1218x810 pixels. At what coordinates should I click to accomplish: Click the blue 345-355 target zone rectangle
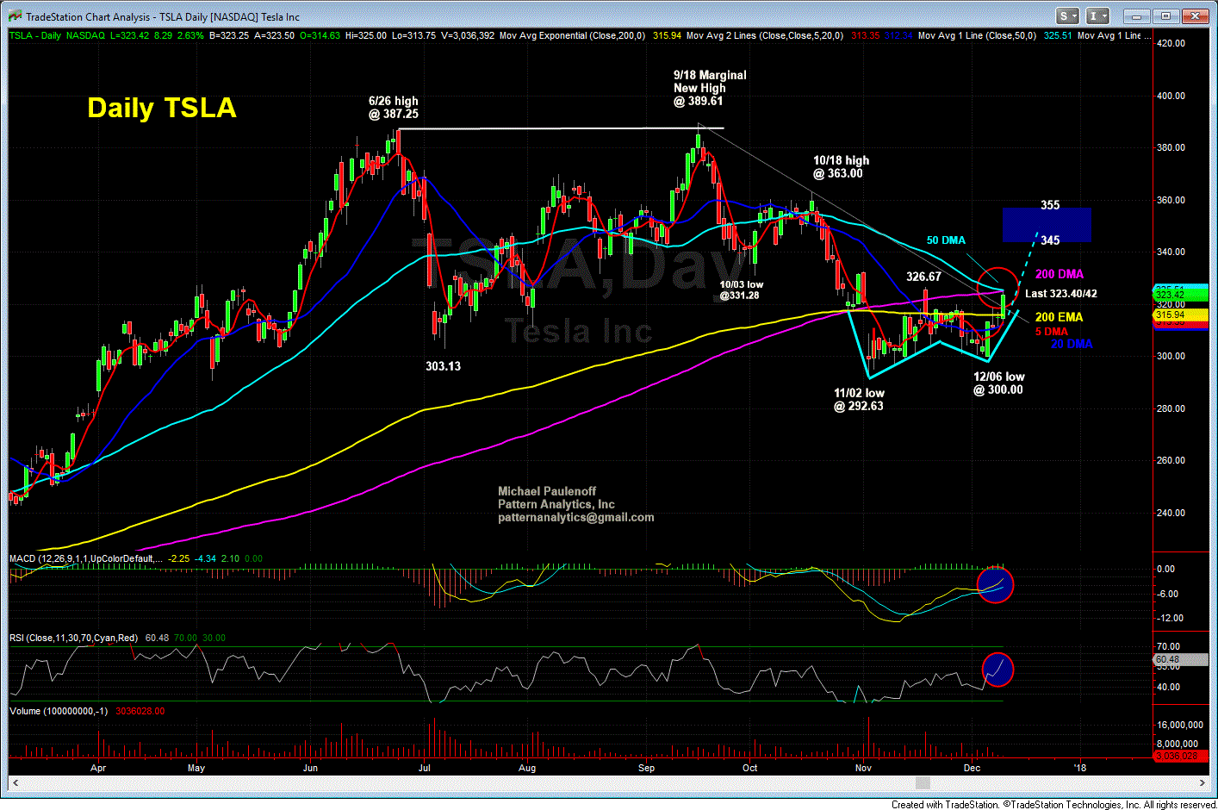tap(1047, 225)
